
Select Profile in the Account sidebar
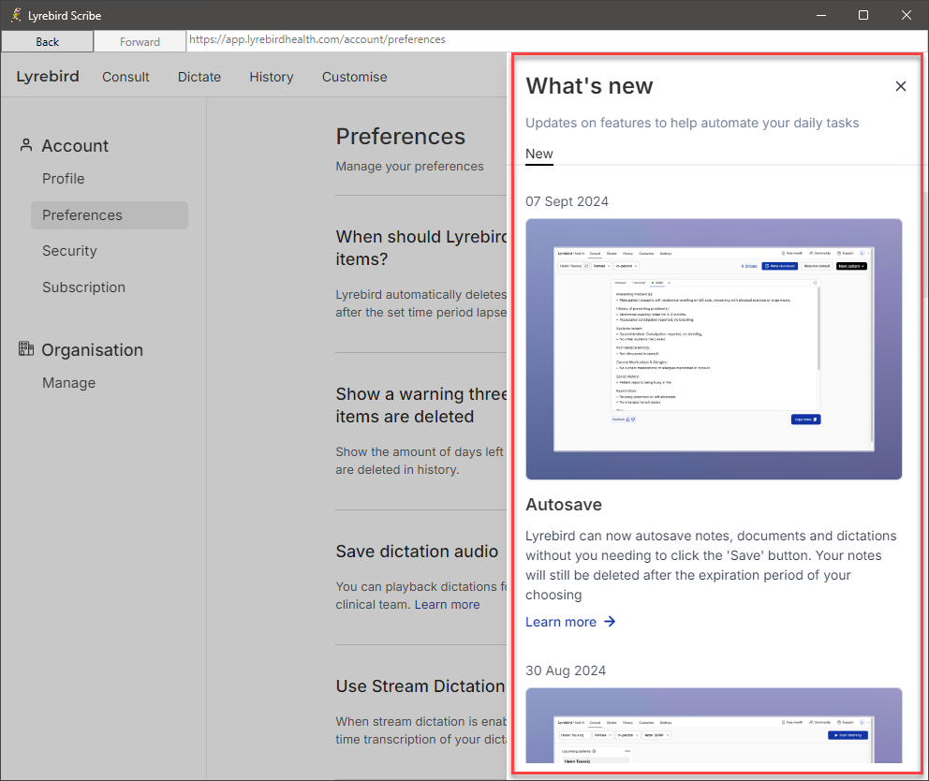point(64,178)
